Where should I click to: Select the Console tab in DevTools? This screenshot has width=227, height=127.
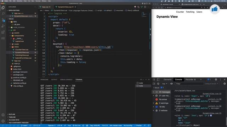[x=178, y=79]
